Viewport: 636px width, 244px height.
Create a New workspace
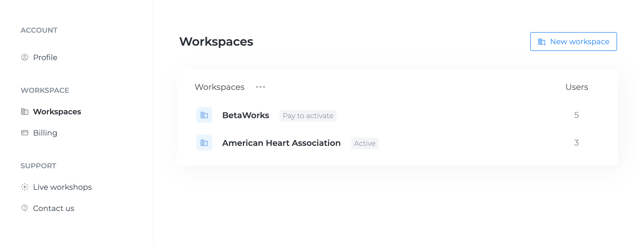[x=573, y=42]
